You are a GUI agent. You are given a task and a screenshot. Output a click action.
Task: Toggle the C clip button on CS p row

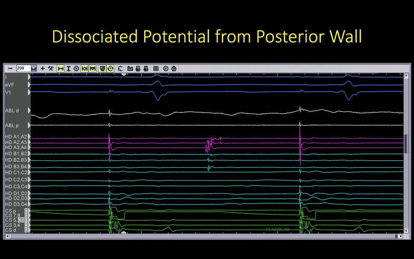click(x=26, y=210)
